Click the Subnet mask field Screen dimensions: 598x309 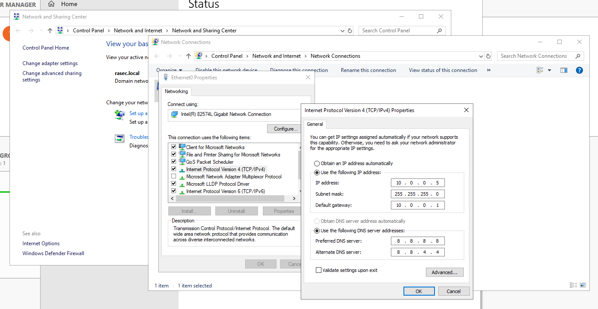pos(418,194)
